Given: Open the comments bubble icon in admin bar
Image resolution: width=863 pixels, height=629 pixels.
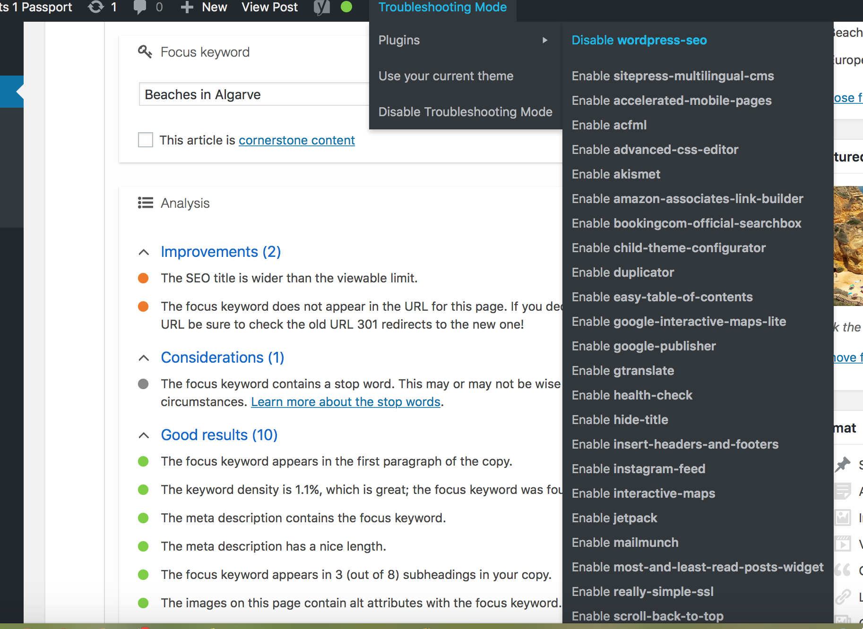Looking at the screenshot, I should pyautogui.click(x=140, y=7).
